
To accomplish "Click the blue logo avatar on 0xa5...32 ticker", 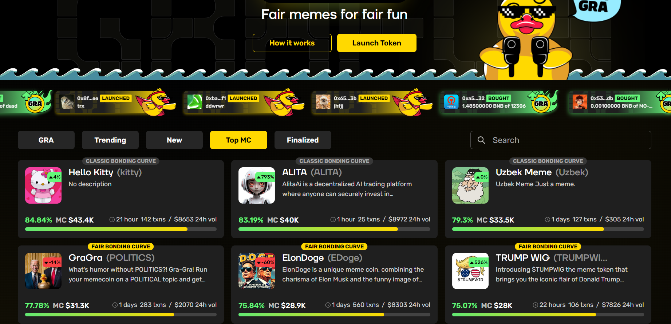I will (x=451, y=102).
